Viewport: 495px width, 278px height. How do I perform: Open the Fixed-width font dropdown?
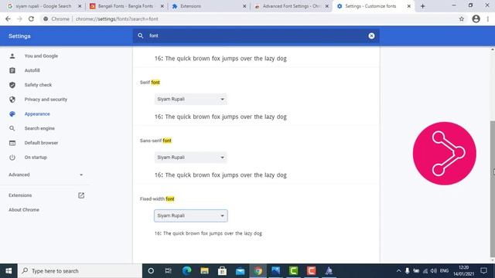click(191, 215)
